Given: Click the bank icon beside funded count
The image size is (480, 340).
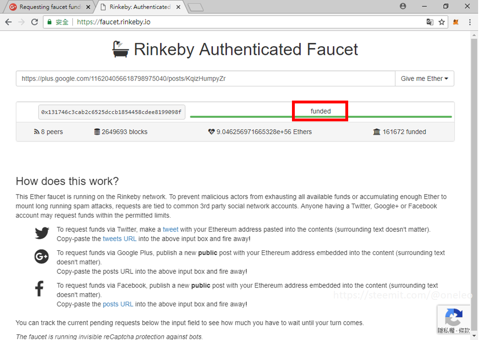Looking at the screenshot, I should 377,132.
